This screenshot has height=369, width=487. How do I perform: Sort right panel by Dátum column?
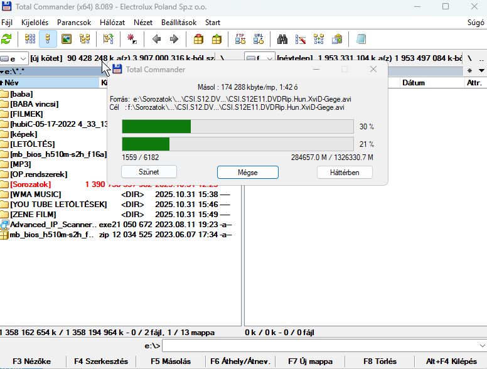pos(433,83)
